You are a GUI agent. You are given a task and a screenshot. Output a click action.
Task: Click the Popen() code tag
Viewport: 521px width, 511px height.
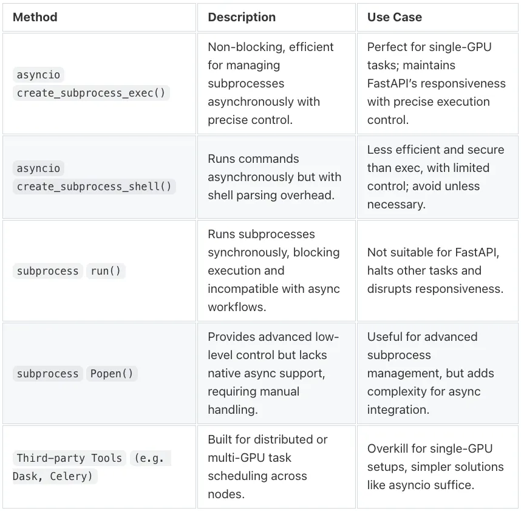coord(112,373)
